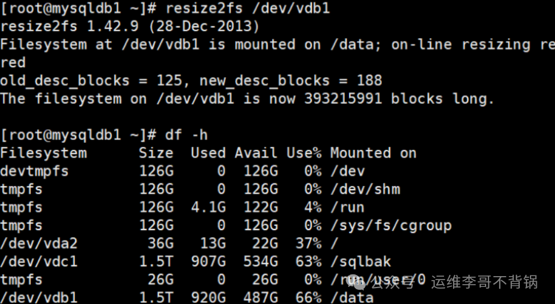This screenshot has width=555, height=304.
Task: Click the Size column header
Action: coord(156,153)
